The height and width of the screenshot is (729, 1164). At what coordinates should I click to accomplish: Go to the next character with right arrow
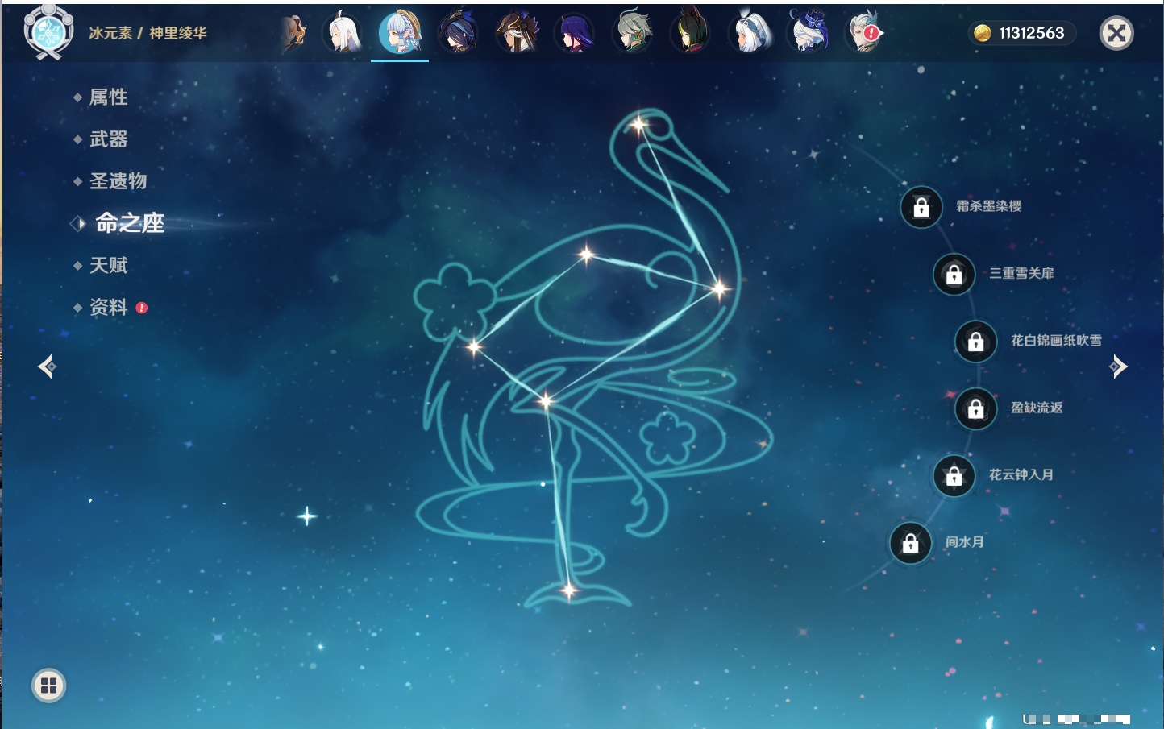click(1118, 367)
